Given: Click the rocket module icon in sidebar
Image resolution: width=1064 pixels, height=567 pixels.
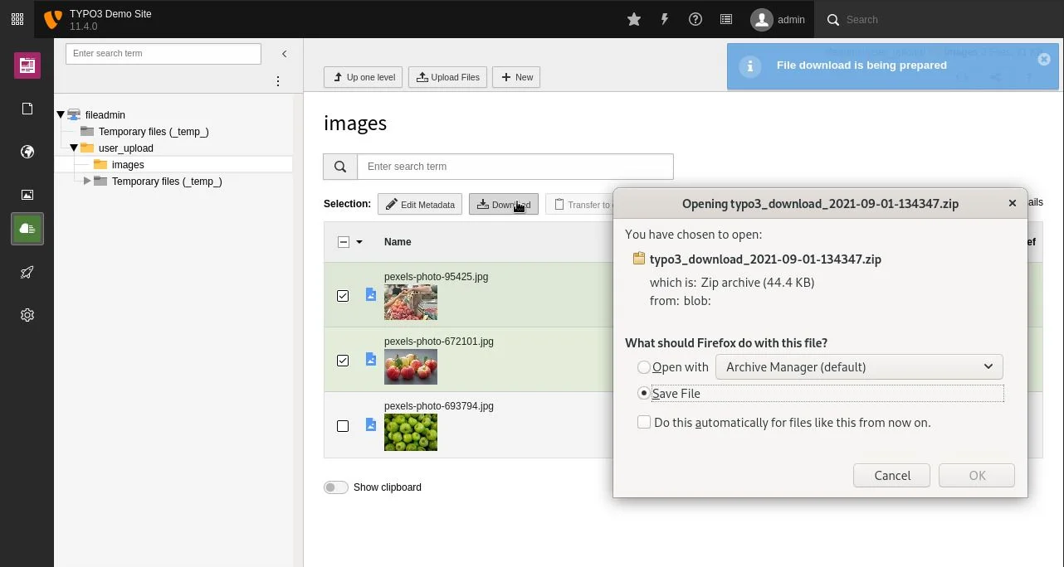Looking at the screenshot, I should point(27,272).
